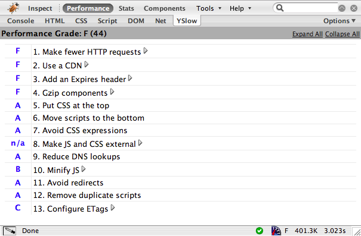
Task: Click the up-arrow minimize Firebug icon
Action: 342,8
